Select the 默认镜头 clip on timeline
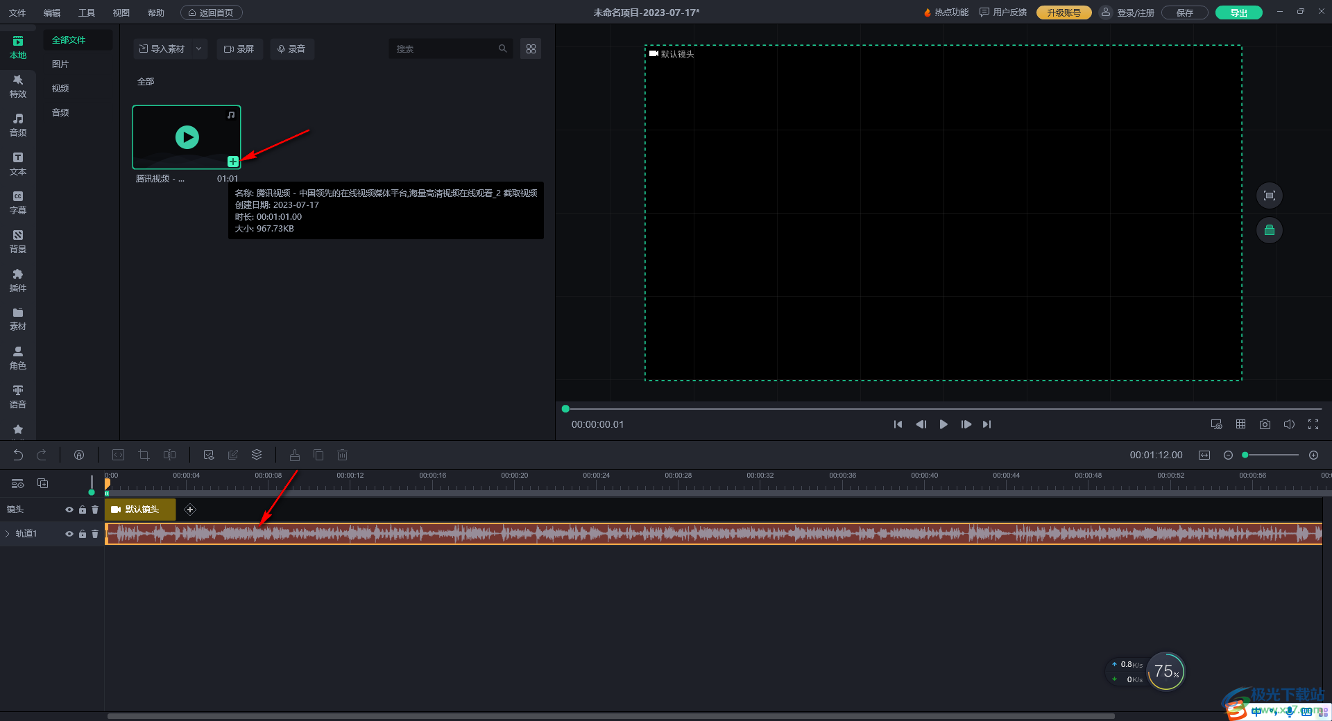The image size is (1332, 721). (141, 510)
